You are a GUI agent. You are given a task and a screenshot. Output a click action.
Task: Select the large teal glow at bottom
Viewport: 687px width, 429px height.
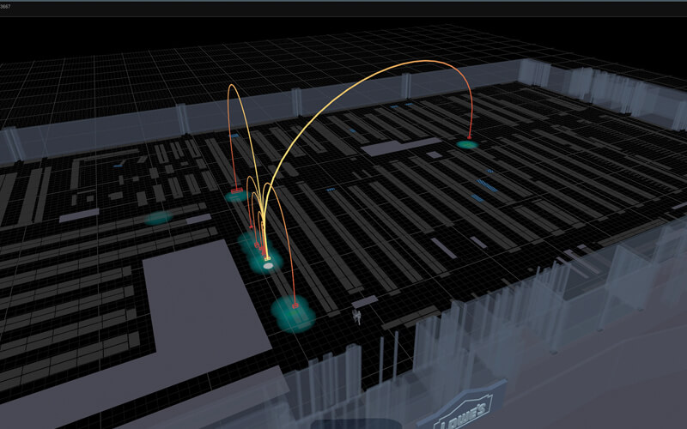tap(292, 314)
